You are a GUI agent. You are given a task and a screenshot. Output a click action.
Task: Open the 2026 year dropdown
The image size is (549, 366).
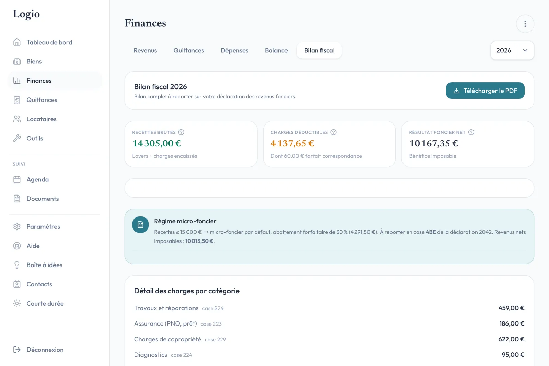point(512,50)
